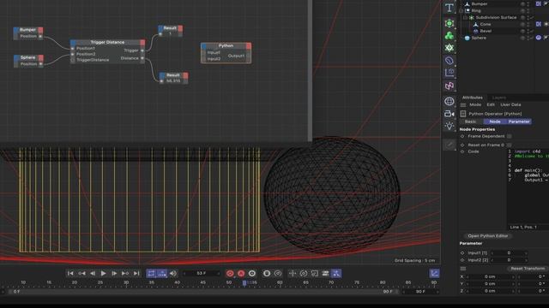Jump to previous keyframe
Screen dimensions: 549x308
81,274
